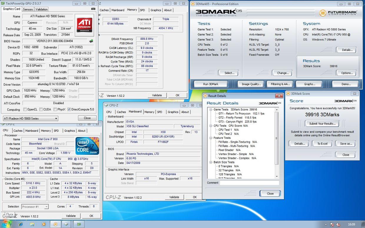This screenshot has width=365, height=228.
Task: Open Windows Explorer from the taskbar
Action: click(x=32, y=224)
